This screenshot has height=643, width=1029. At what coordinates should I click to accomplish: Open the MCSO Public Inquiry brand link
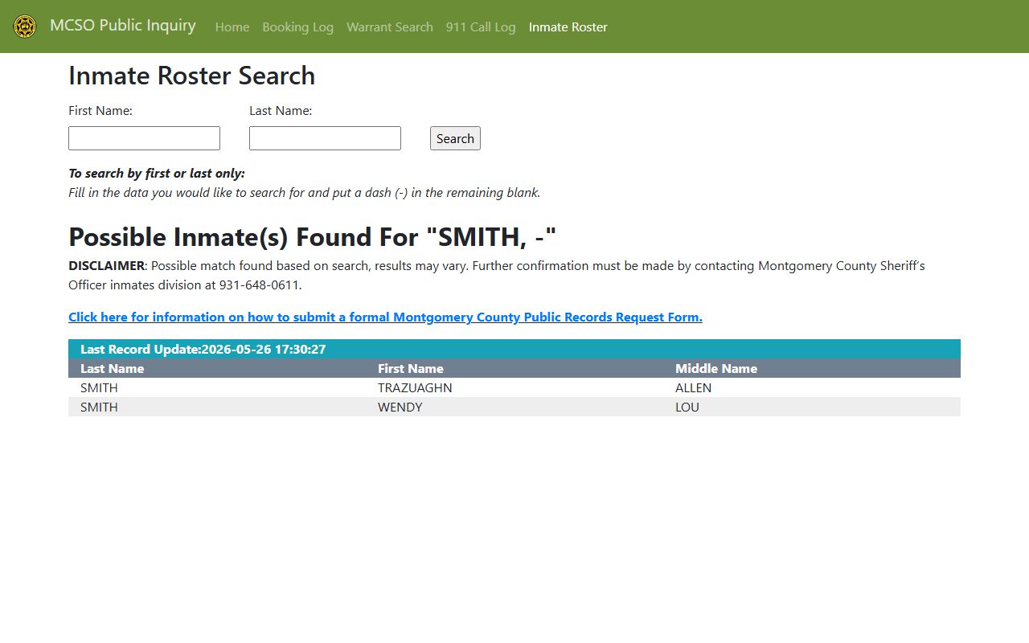(122, 26)
